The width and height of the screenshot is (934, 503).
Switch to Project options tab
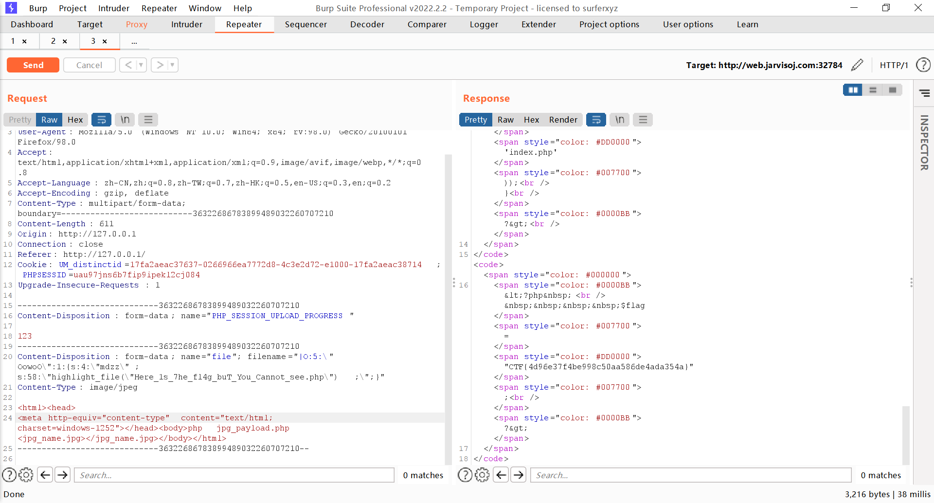(610, 24)
